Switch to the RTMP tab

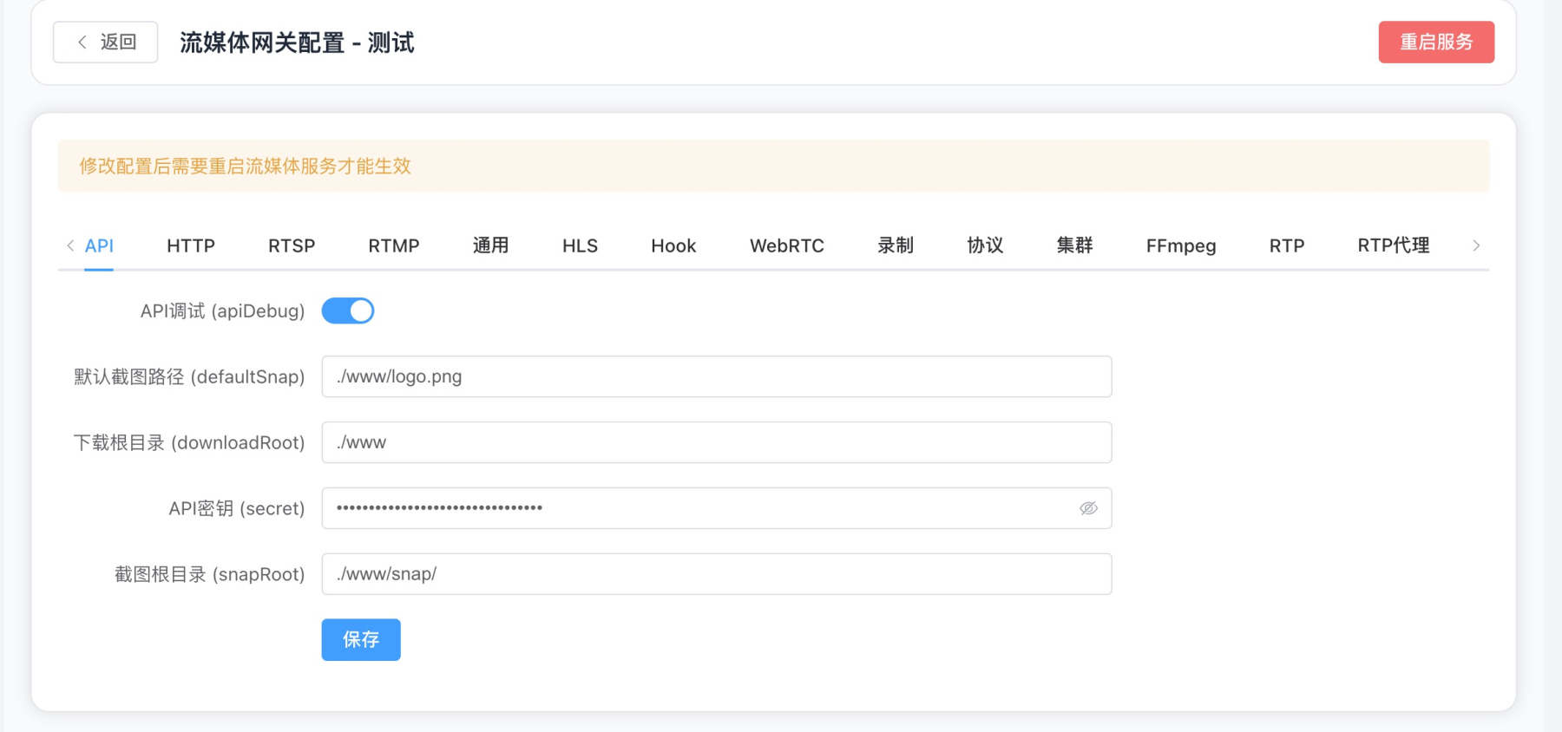[x=394, y=245]
